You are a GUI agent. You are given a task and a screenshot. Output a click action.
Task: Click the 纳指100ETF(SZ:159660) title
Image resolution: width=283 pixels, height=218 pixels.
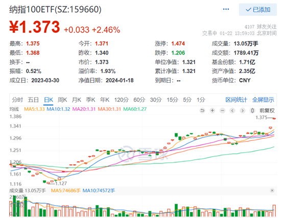tap(55, 9)
